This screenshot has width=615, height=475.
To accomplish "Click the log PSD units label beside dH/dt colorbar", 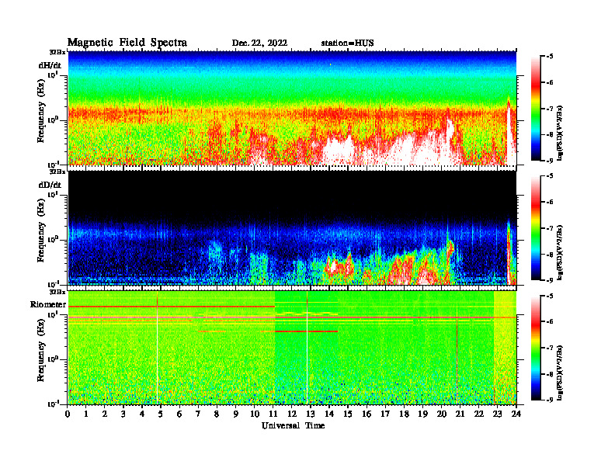I will tap(560, 133).
